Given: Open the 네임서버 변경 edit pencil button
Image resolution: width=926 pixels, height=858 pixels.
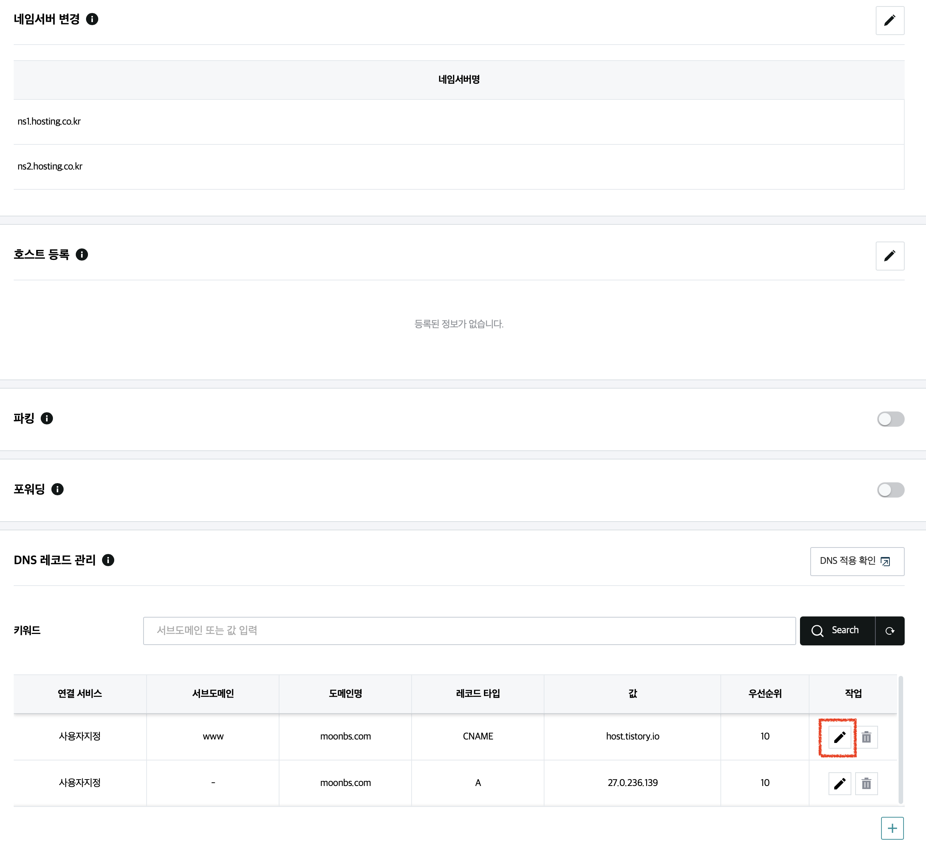Looking at the screenshot, I should tap(889, 21).
